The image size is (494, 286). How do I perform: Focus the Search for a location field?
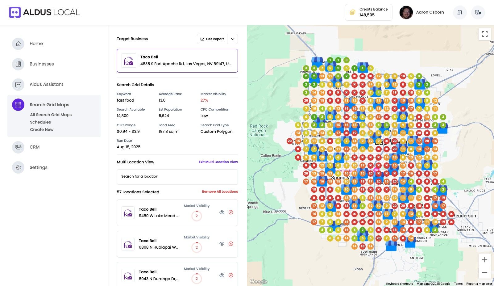(x=177, y=177)
